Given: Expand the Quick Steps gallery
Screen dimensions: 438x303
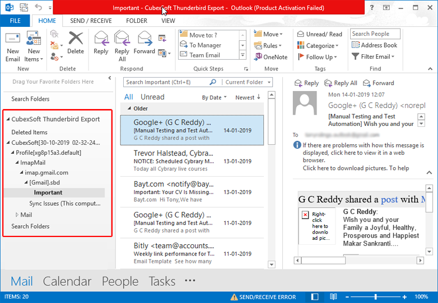Looking at the screenshot, I should [243, 55].
